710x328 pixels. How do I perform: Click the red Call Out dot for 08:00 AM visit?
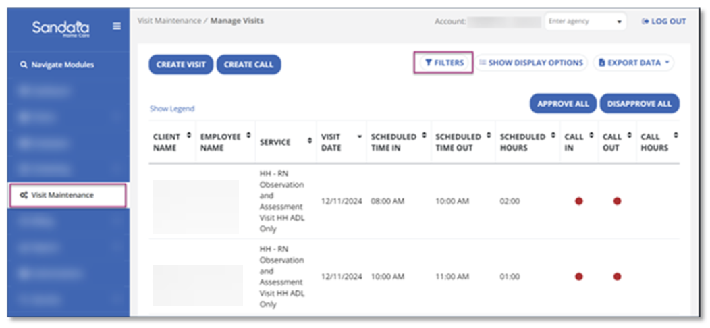click(x=617, y=201)
